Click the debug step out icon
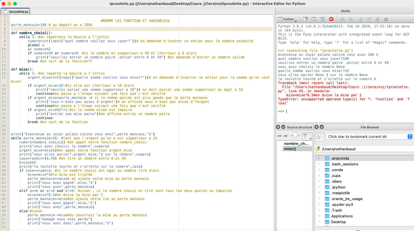 tap(360, 19)
